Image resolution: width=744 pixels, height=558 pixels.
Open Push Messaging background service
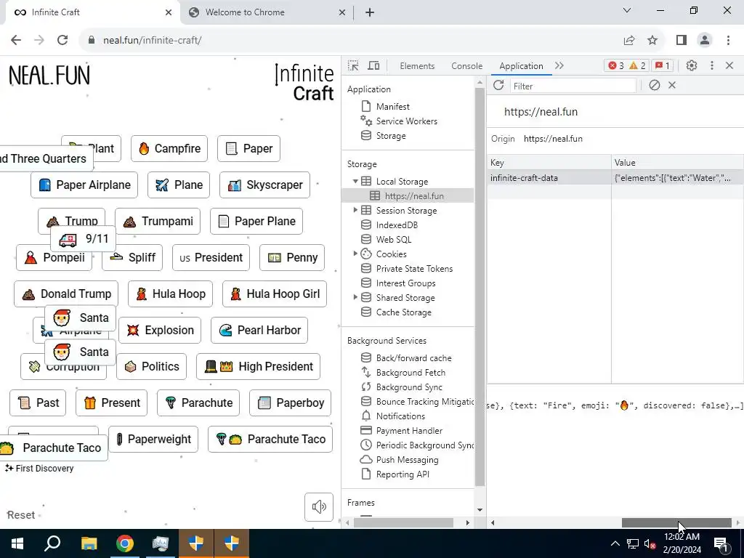[x=407, y=459]
